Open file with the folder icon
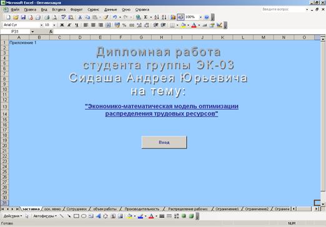The width and height of the screenshot is (326, 227). pyautogui.click(x=16, y=17)
